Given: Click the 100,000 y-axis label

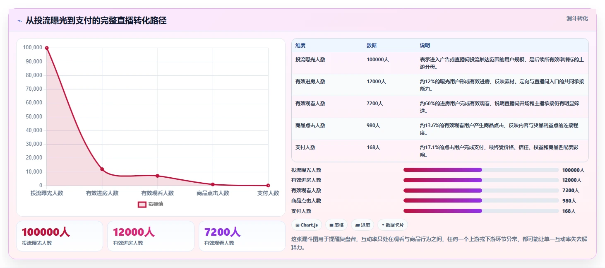Looking at the screenshot, I should (33, 48).
